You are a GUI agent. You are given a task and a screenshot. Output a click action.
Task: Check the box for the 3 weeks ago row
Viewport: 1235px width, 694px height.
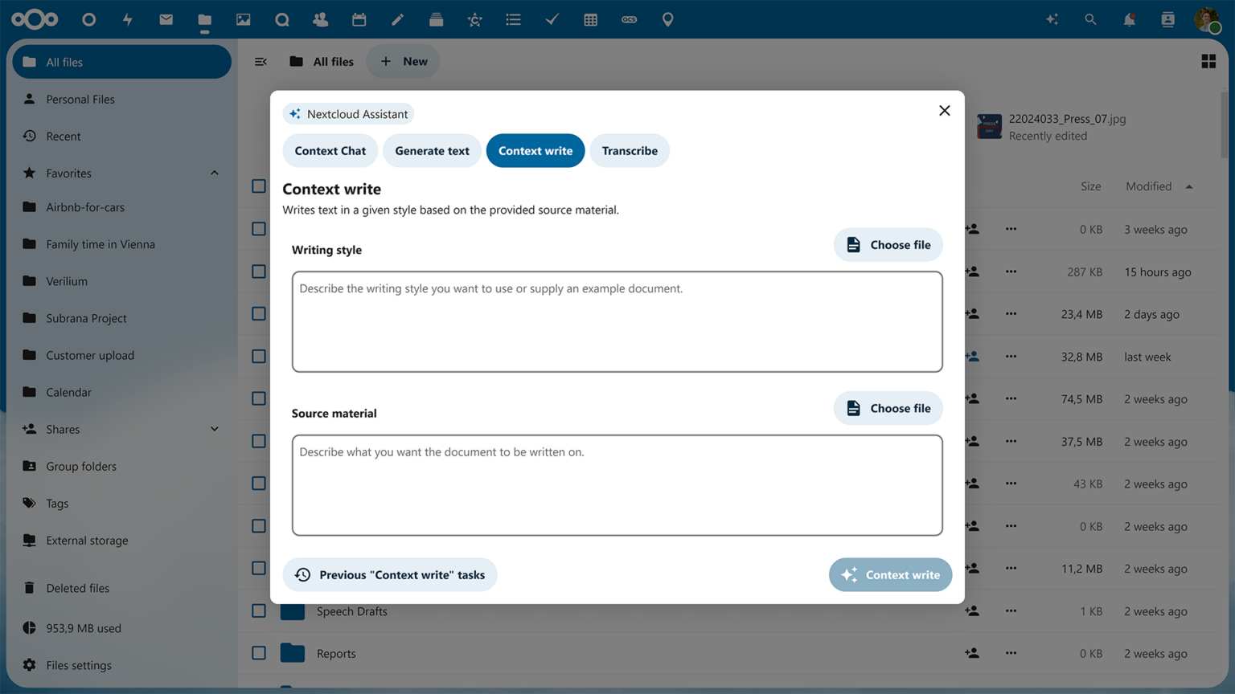coord(259,229)
